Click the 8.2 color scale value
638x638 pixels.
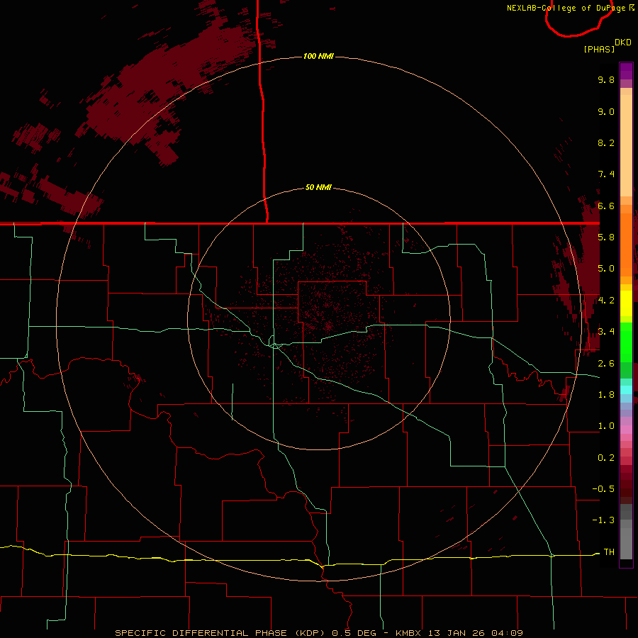point(606,142)
